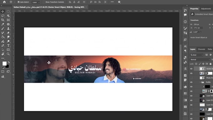Viewport: 213px width, 120px height.
Task: Align bottom edges in options bar
Action: click(x=100, y=2)
